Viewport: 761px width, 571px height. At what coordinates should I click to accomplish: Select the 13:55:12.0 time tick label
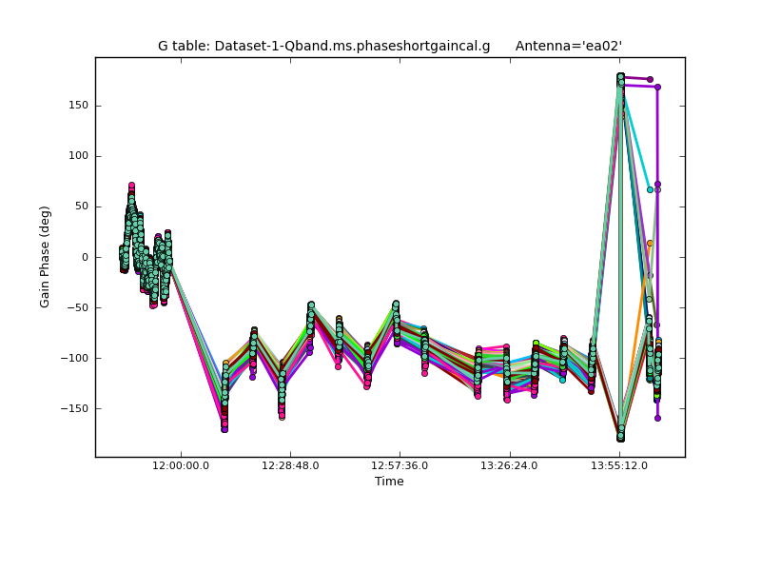tap(619, 465)
